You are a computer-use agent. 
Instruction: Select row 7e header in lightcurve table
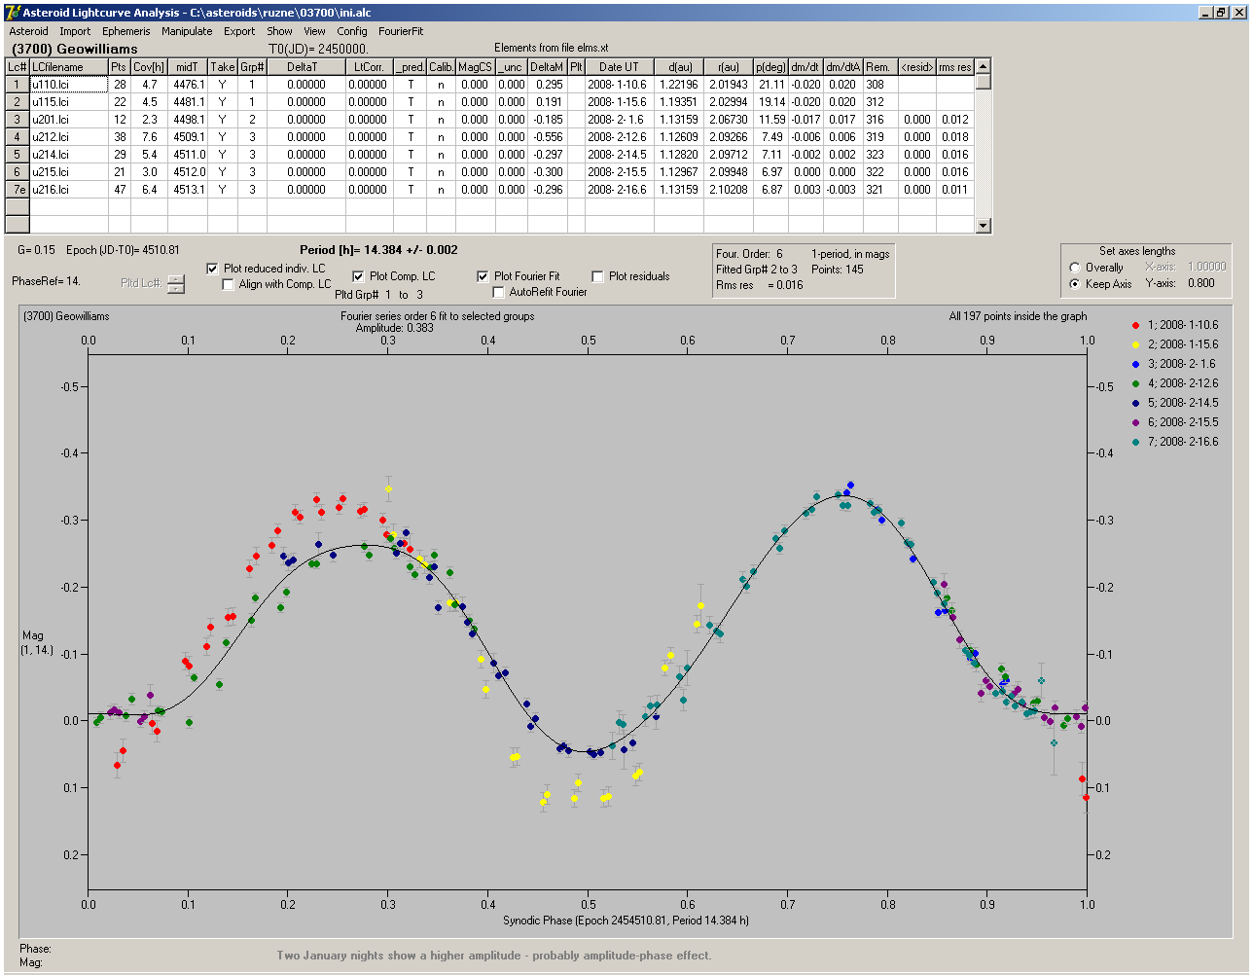click(x=18, y=190)
